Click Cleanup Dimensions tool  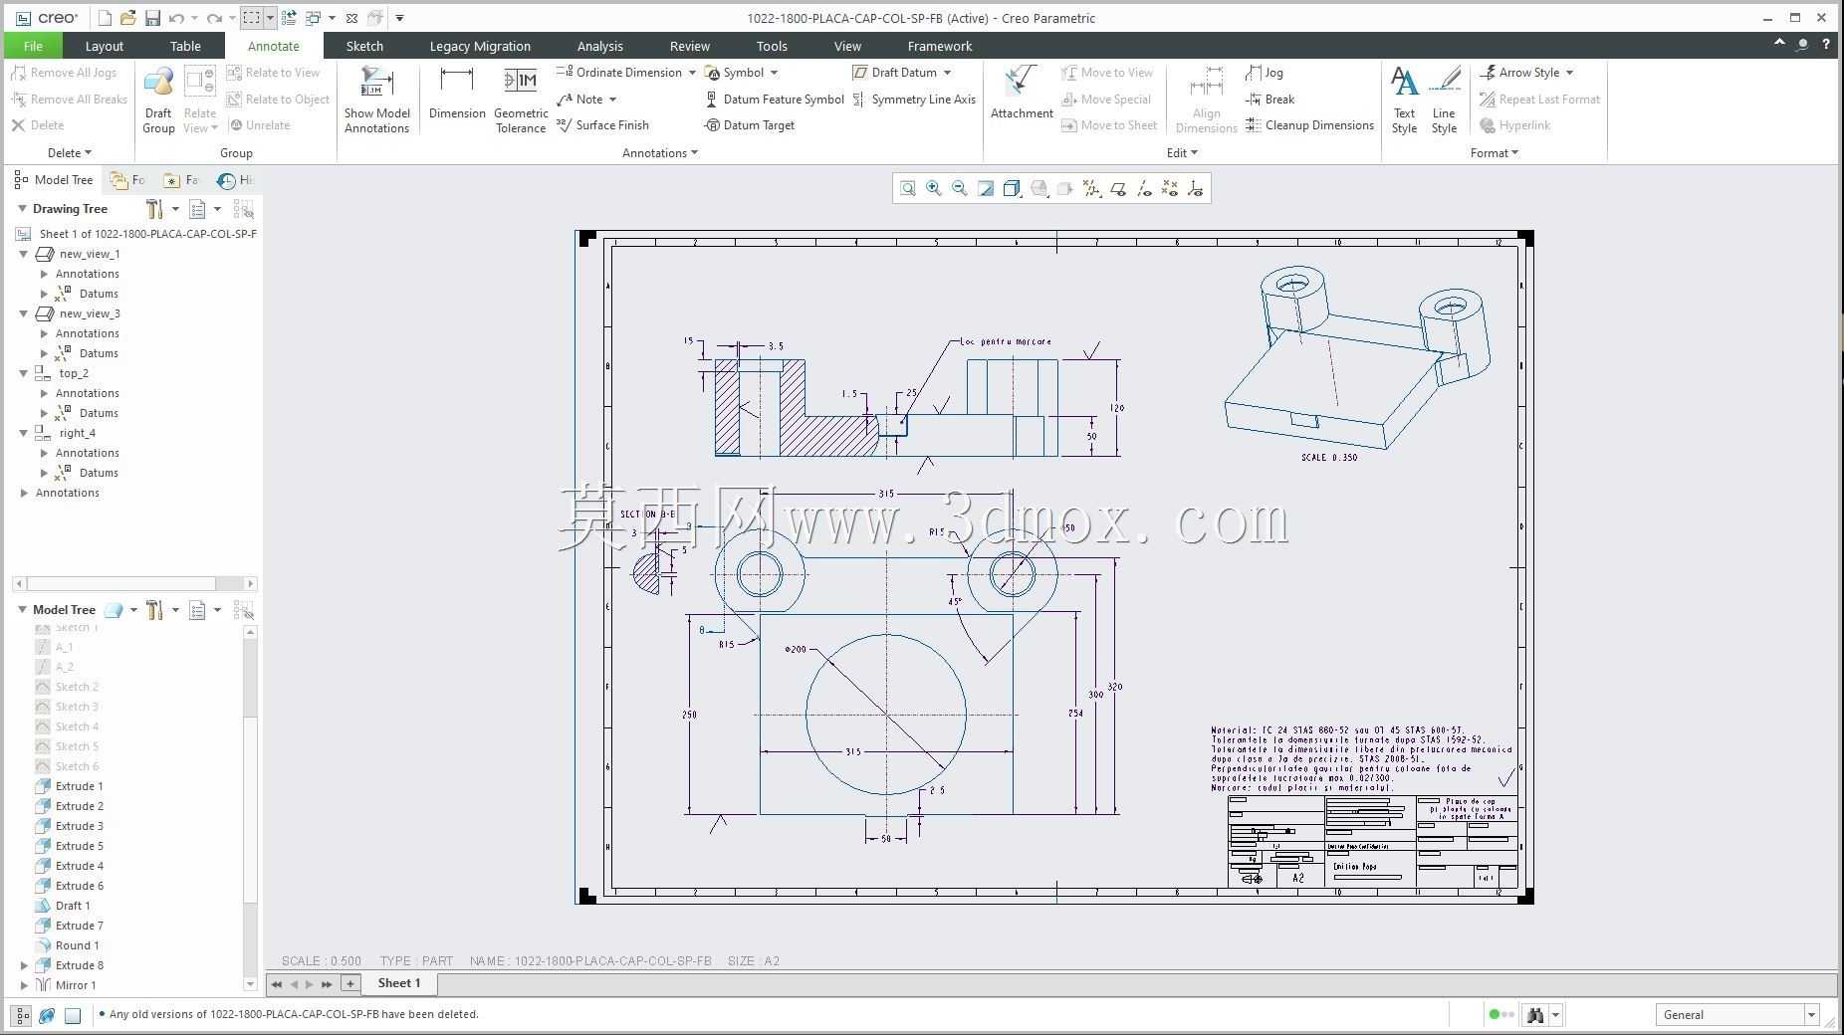(1309, 125)
